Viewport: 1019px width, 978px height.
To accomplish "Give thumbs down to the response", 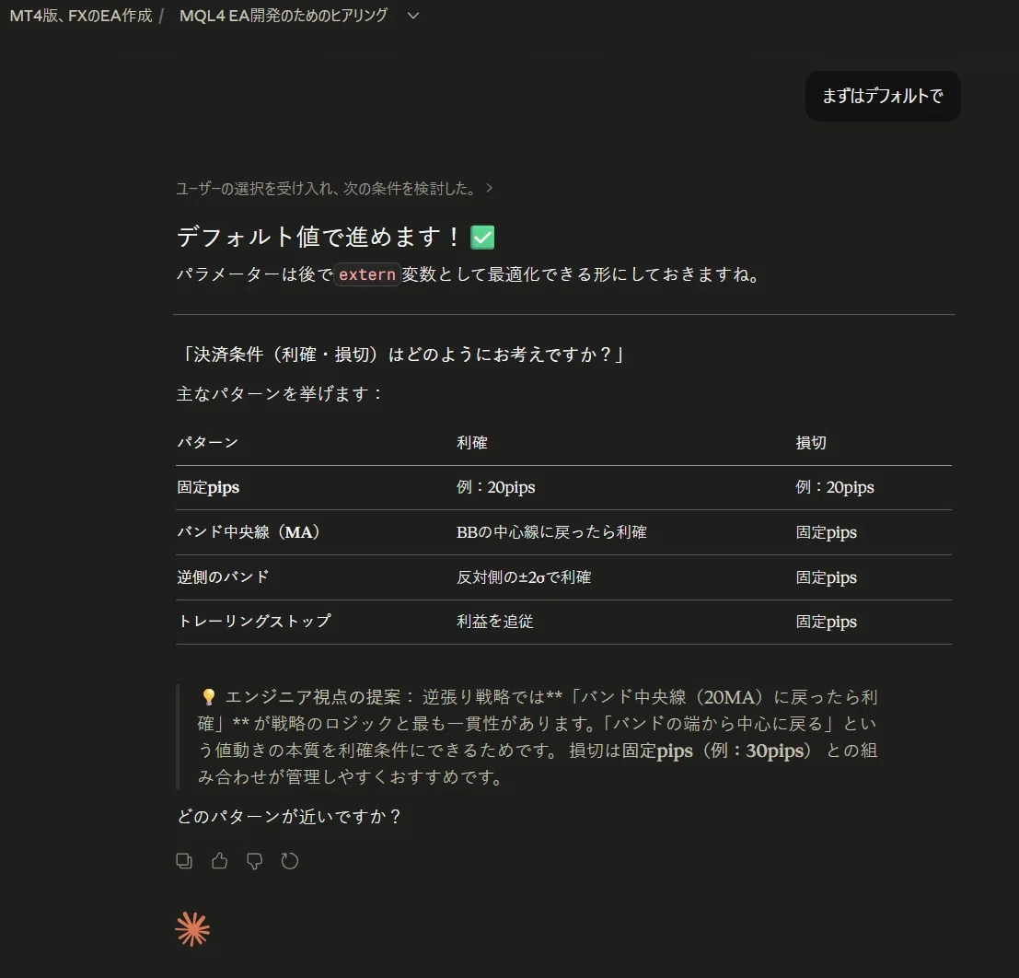I will click(255, 861).
